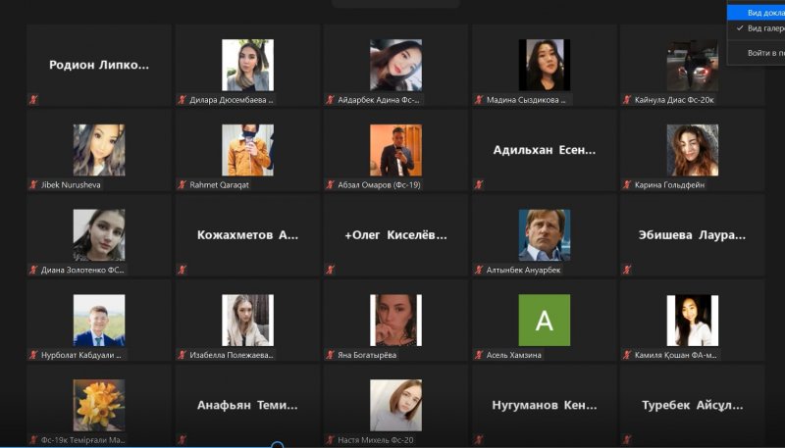Click the yellow flowers avatar tile
The height and width of the screenshot is (448, 785).
coord(99,405)
